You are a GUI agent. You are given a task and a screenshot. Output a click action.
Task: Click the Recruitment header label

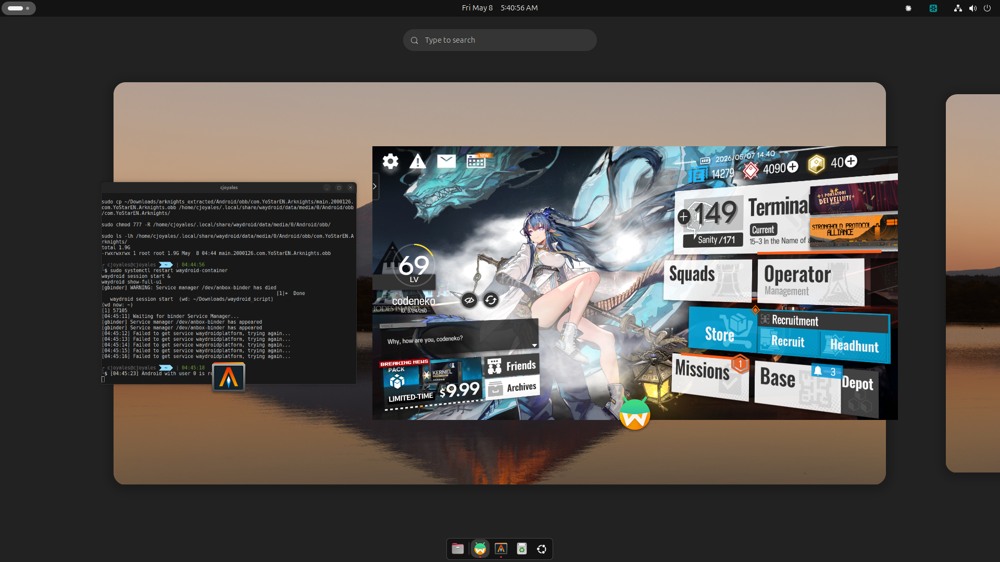pyautogui.click(x=795, y=321)
